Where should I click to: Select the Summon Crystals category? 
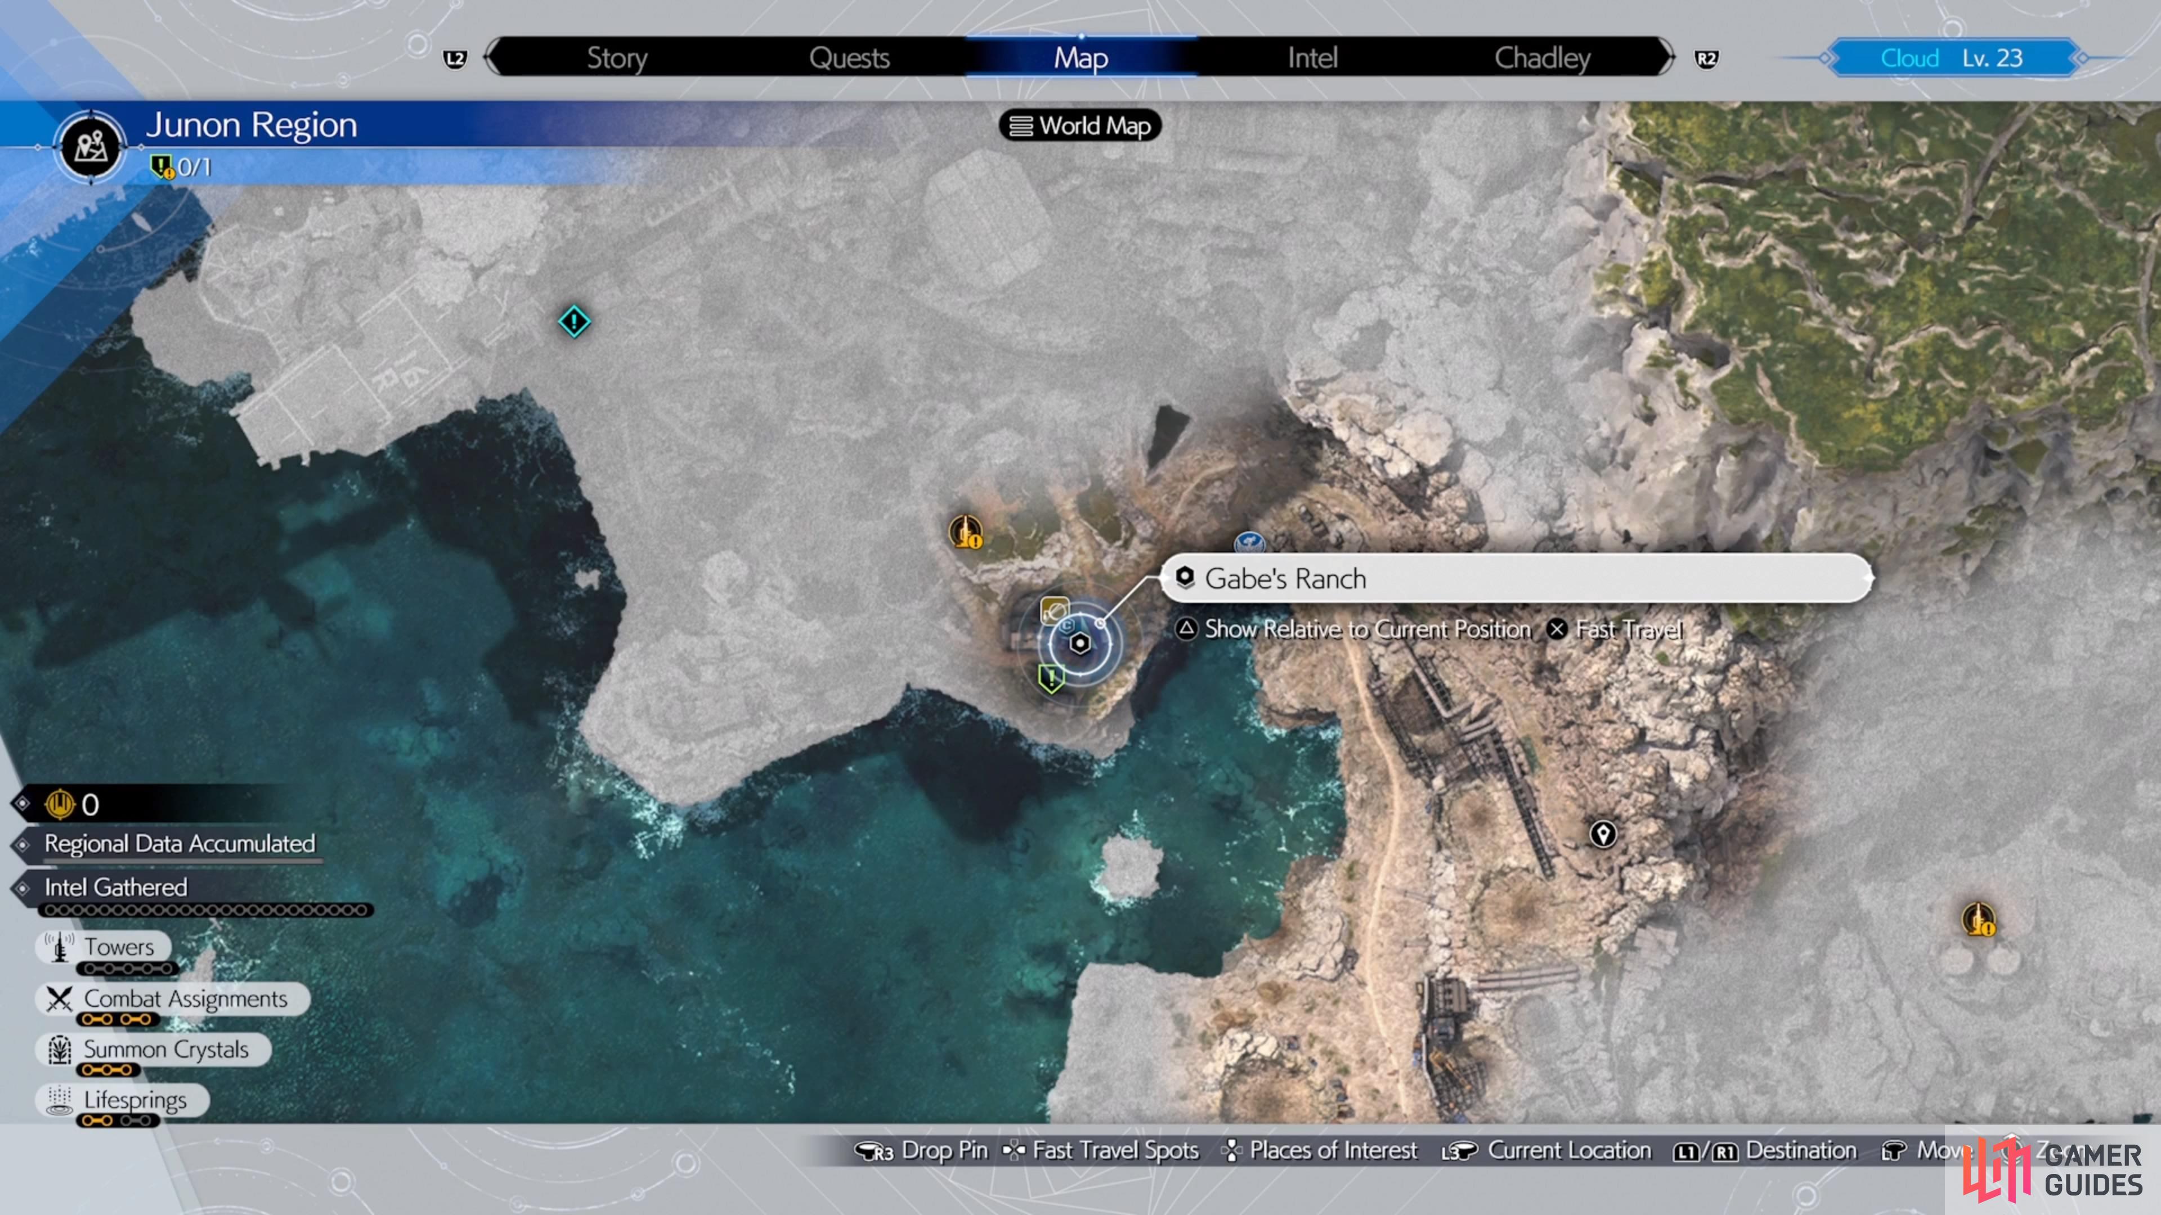click(154, 1050)
